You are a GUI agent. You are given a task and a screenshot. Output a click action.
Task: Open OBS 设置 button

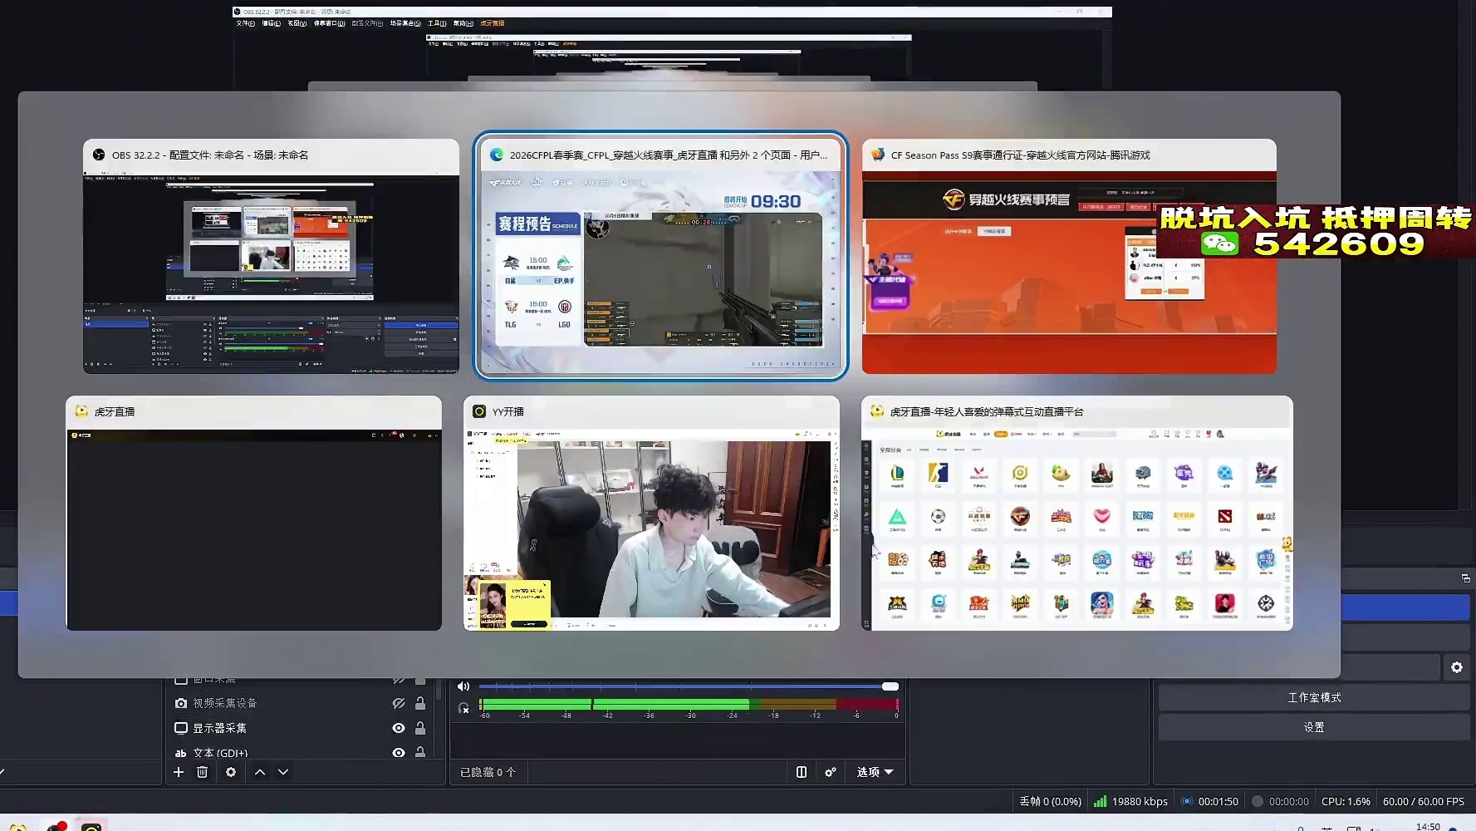coord(1314,727)
